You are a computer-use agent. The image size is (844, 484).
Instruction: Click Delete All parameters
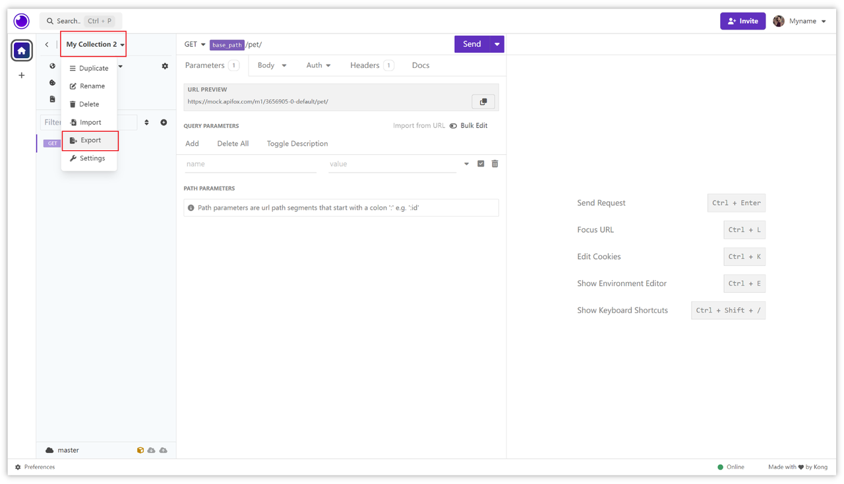pyautogui.click(x=233, y=144)
